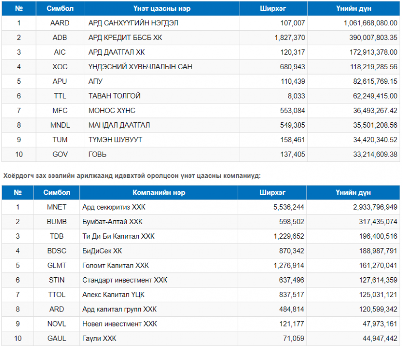Click 'Гаули ХХК' company name

coord(99,339)
